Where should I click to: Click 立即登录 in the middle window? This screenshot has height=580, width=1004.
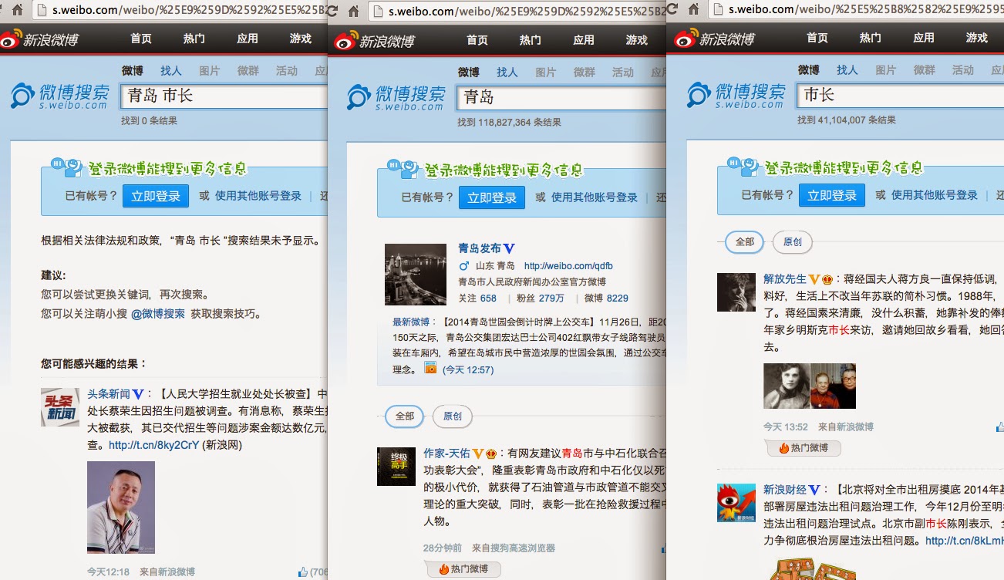click(492, 197)
